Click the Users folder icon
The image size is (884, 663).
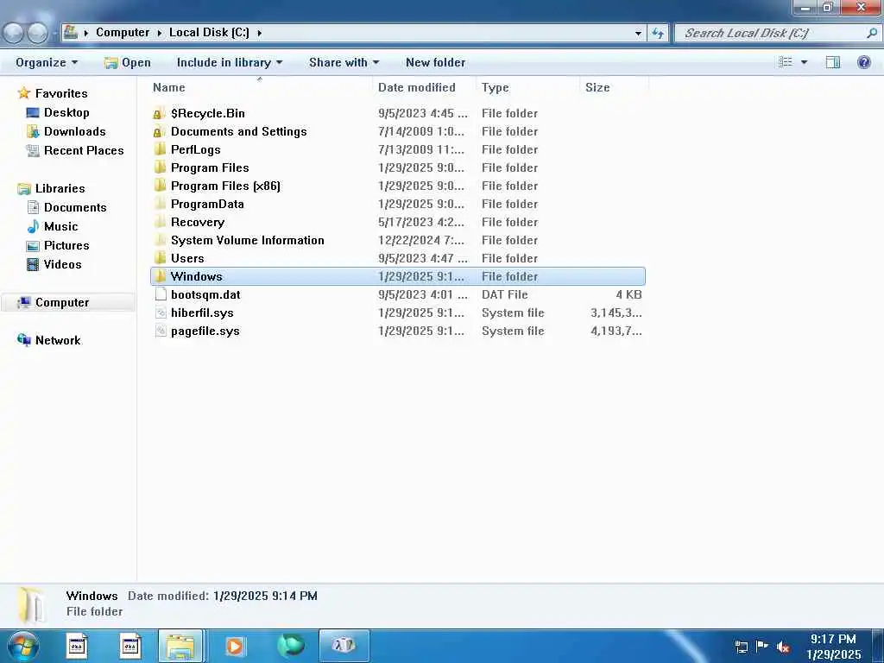pos(160,258)
